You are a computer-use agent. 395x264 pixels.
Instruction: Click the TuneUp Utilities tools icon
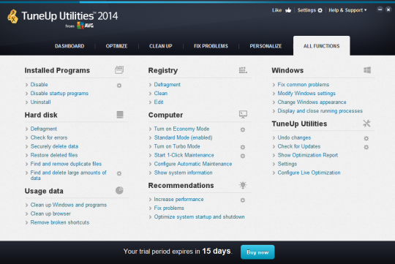point(366,124)
